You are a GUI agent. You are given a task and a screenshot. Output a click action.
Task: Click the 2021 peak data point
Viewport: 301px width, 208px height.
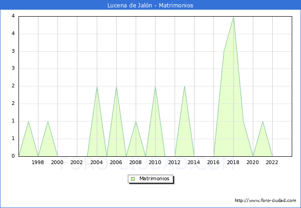click(x=263, y=121)
